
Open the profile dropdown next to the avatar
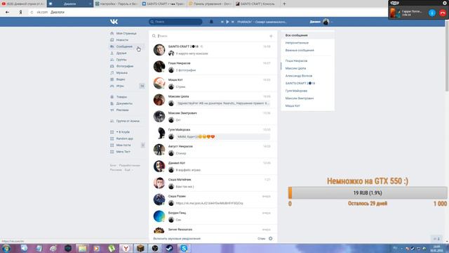click(332, 22)
